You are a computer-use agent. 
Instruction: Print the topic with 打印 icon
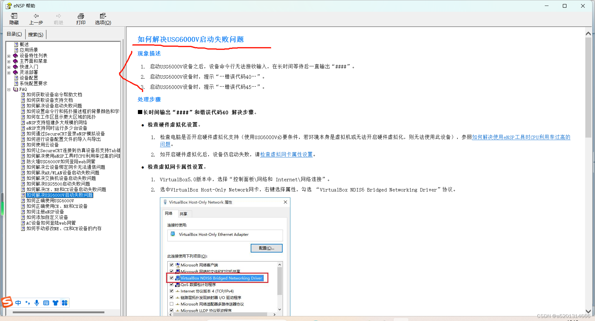pos(81,19)
